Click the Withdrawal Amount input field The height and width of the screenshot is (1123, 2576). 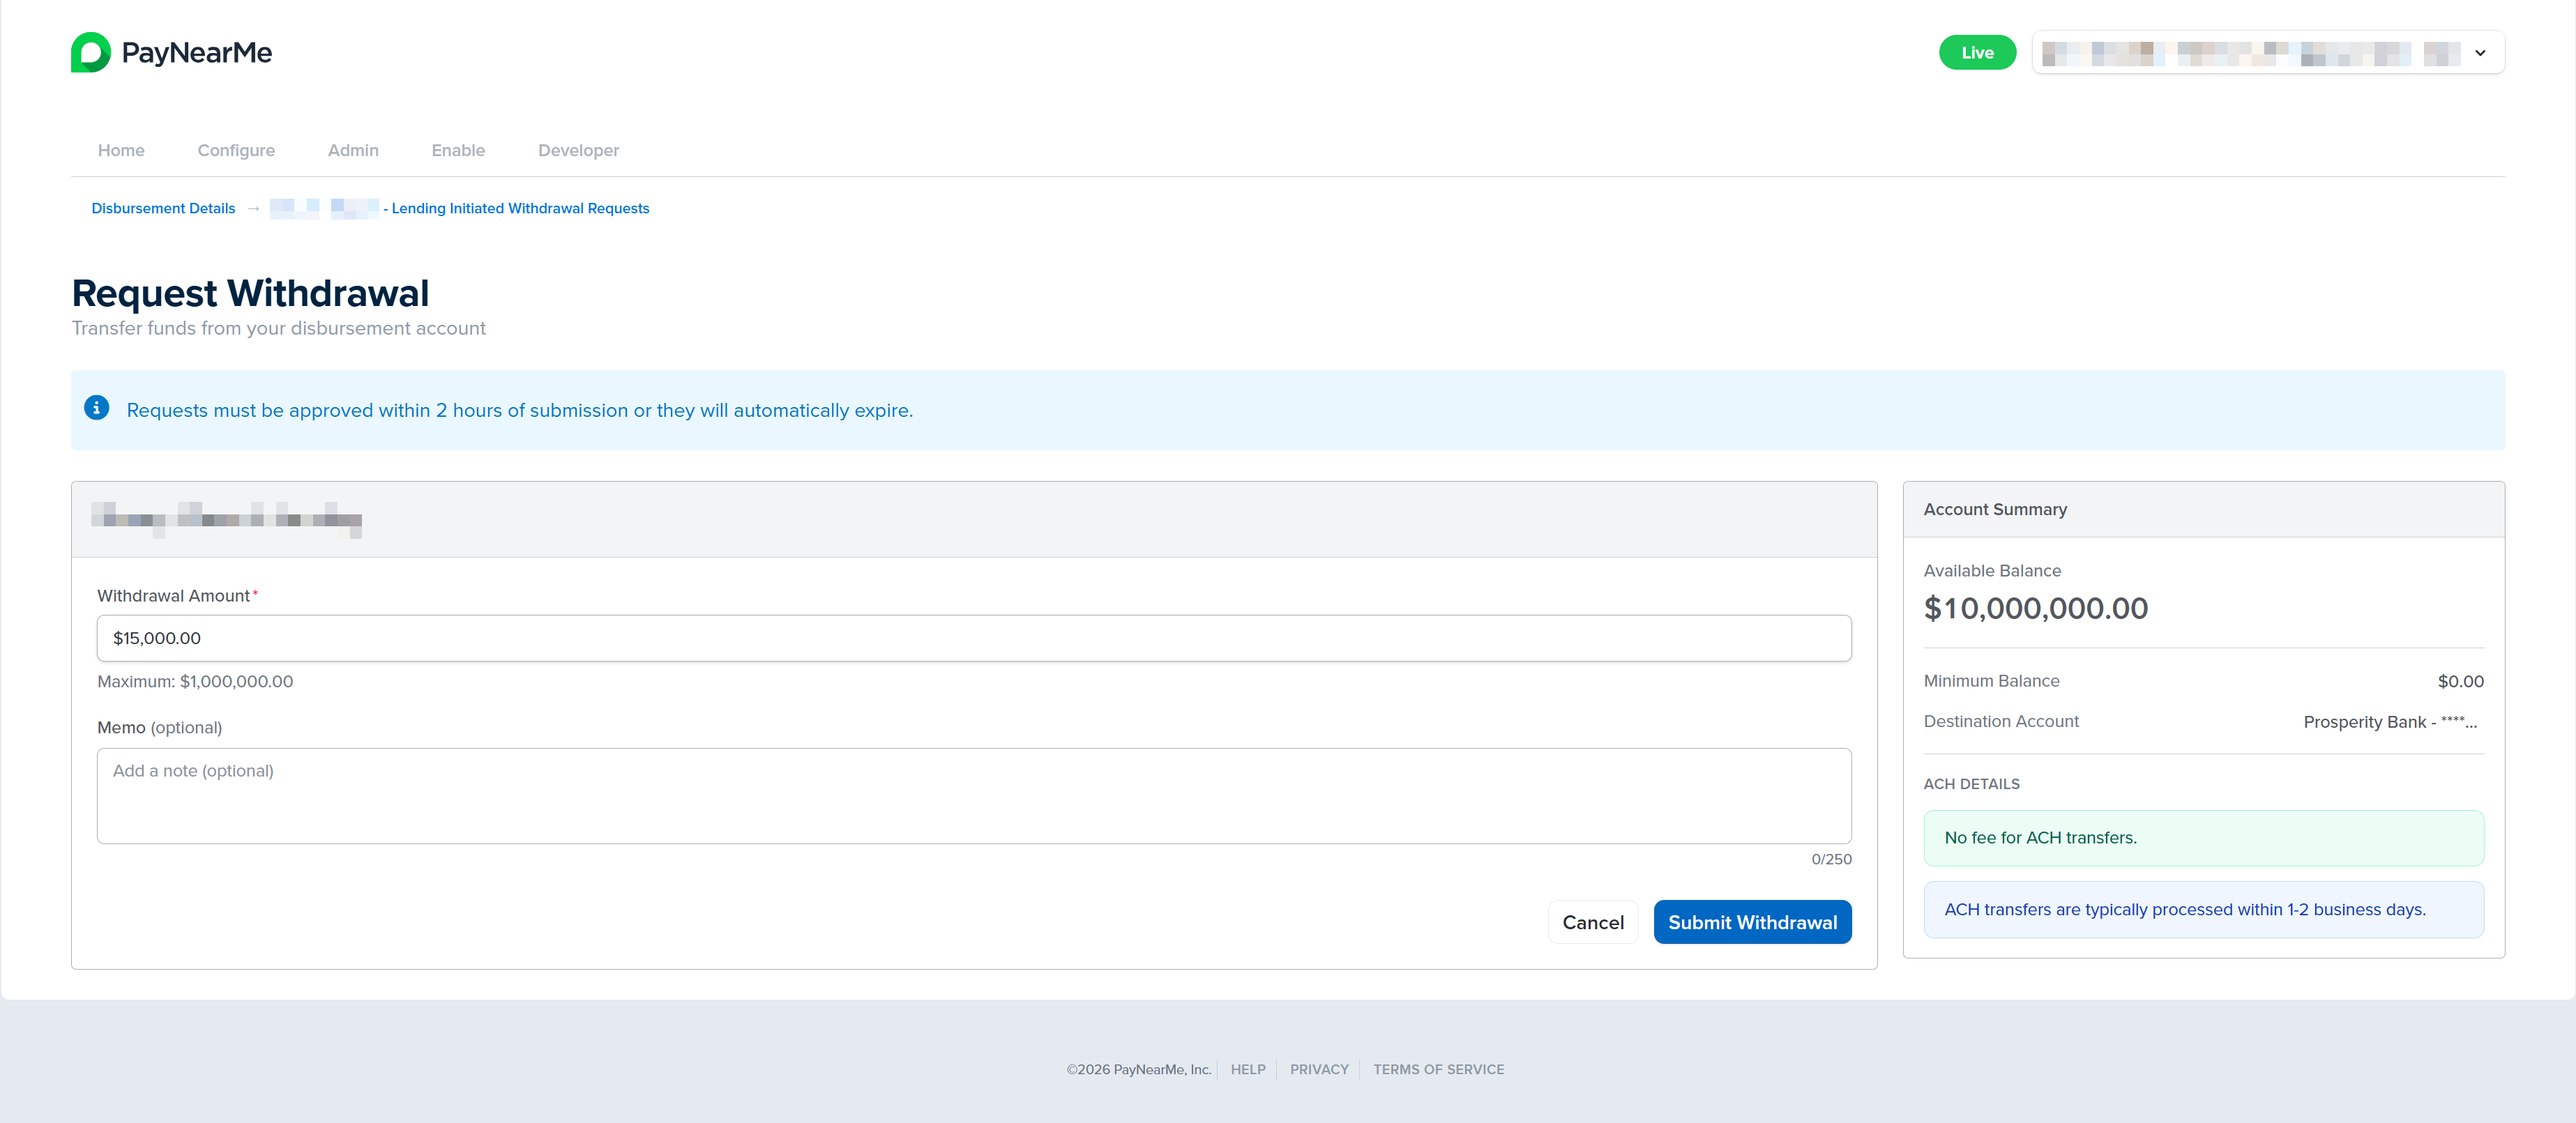[974, 638]
